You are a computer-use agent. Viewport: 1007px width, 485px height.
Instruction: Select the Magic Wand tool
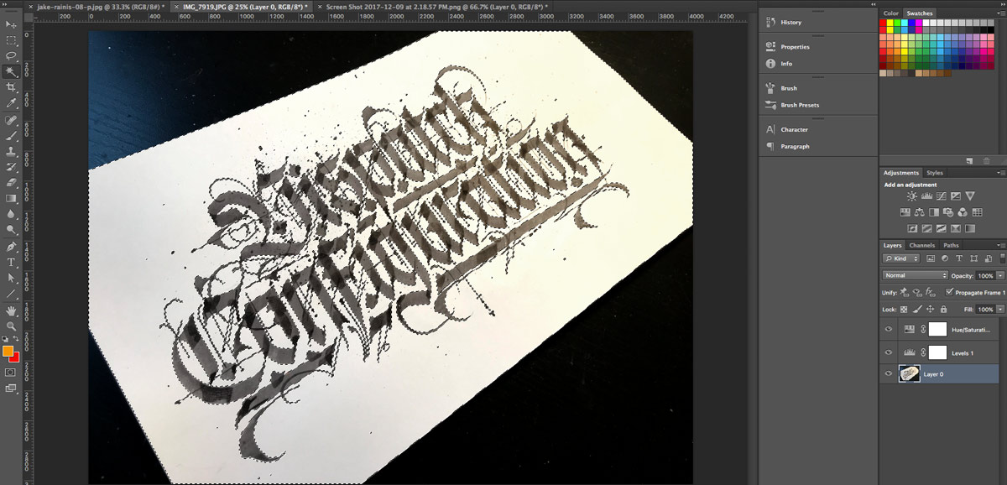pyautogui.click(x=11, y=72)
